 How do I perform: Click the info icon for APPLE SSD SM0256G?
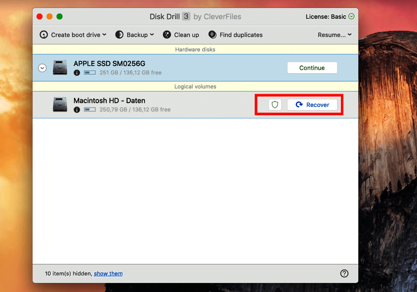point(77,73)
